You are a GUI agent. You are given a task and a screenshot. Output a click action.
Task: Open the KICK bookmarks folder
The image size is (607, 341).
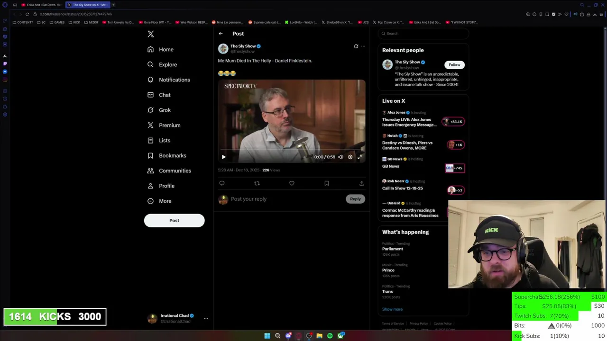tap(74, 22)
